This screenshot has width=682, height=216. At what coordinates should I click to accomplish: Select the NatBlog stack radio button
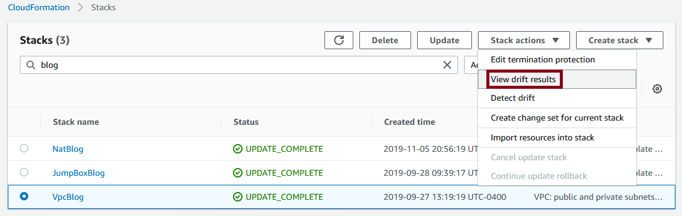24,148
